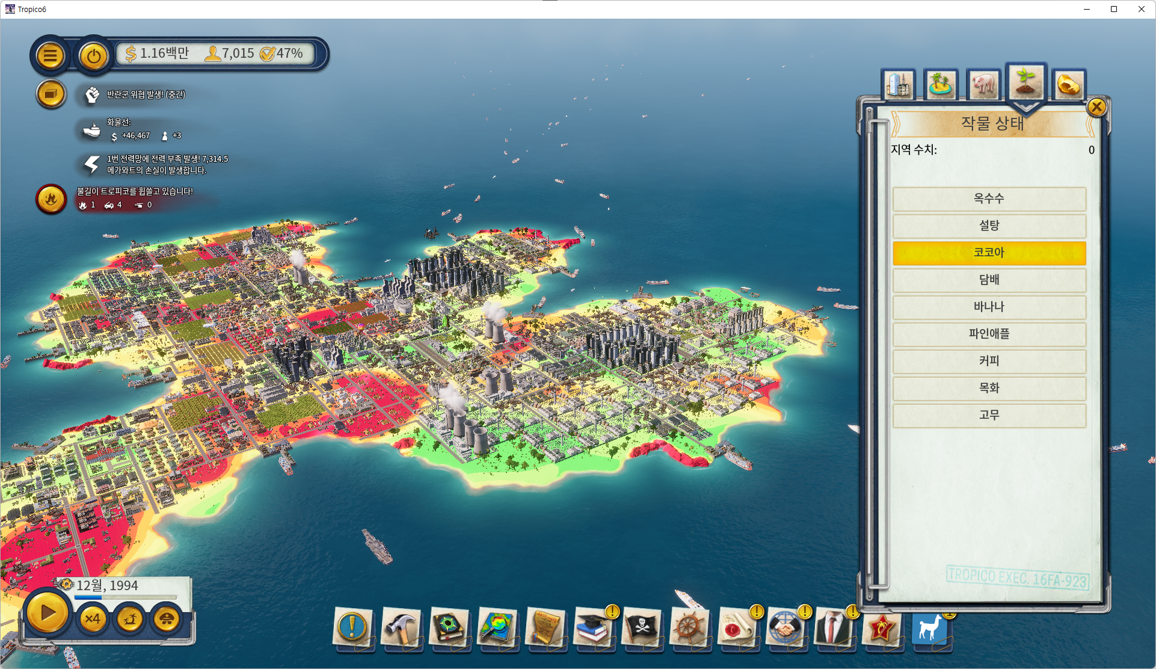
Task: Choose 옥수수 crop overlay
Action: point(989,199)
